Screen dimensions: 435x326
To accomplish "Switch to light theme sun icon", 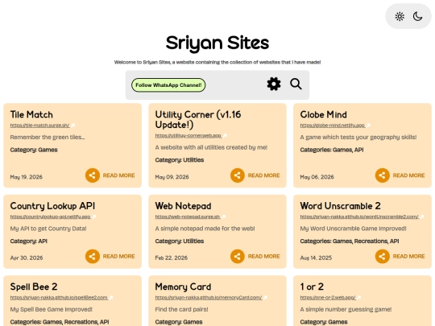I will click(400, 16).
